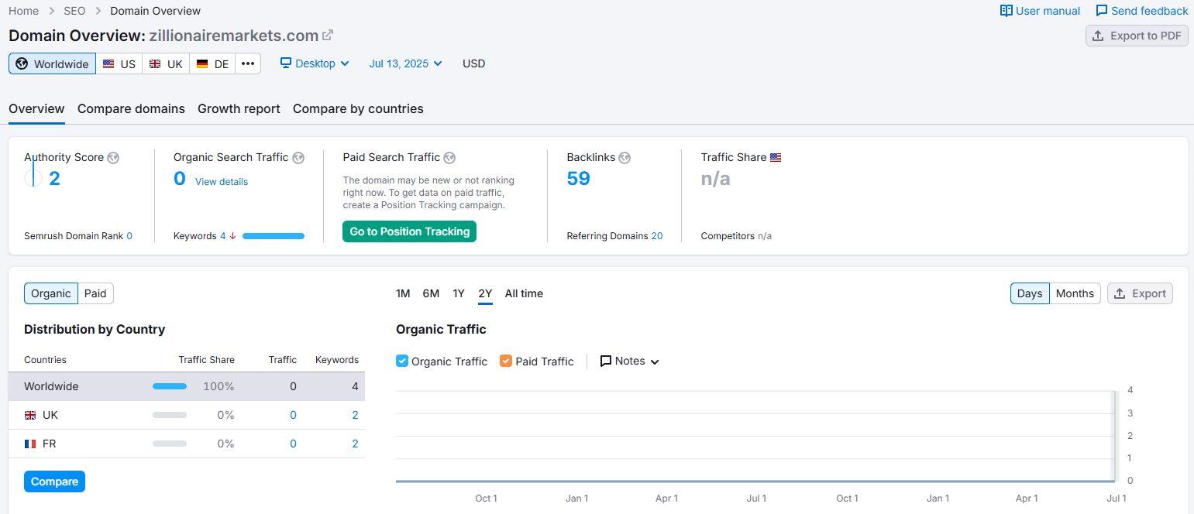This screenshot has width=1194, height=514.
Task: Toggle the Paid Traffic checkbox
Action: click(x=506, y=361)
